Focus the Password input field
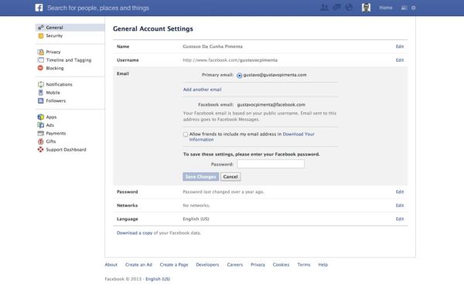This screenshot has height=296, width=464. click(x=271, y=164)
